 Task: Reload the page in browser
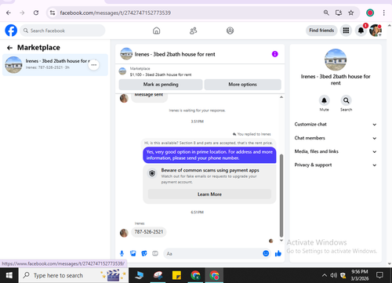(x=36, y=13)
